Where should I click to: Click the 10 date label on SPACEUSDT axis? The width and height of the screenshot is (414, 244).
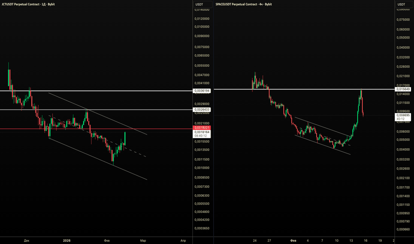pos(337,240)
